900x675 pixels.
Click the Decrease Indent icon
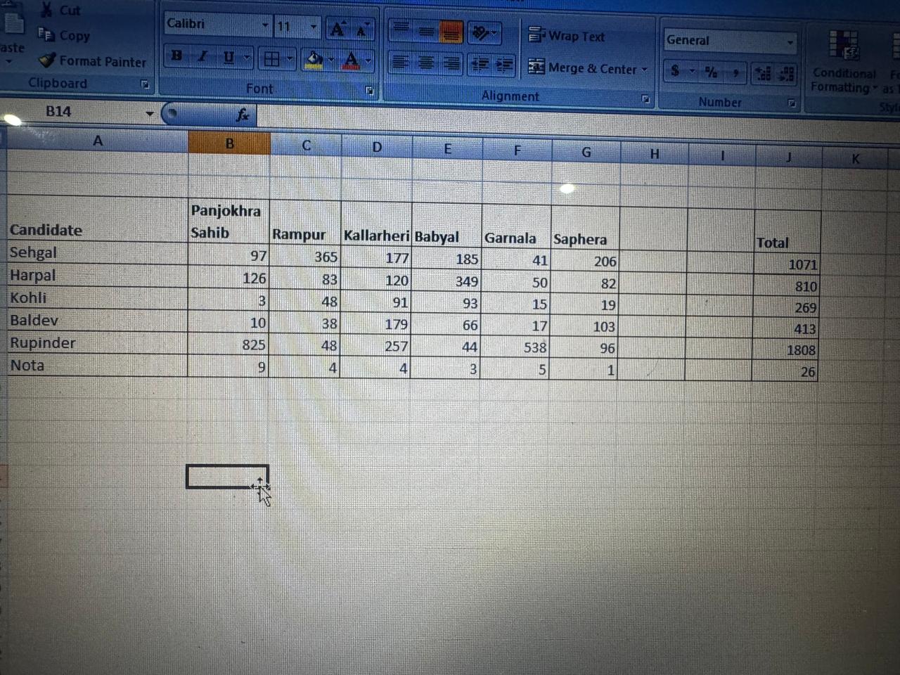click(480, 65)
